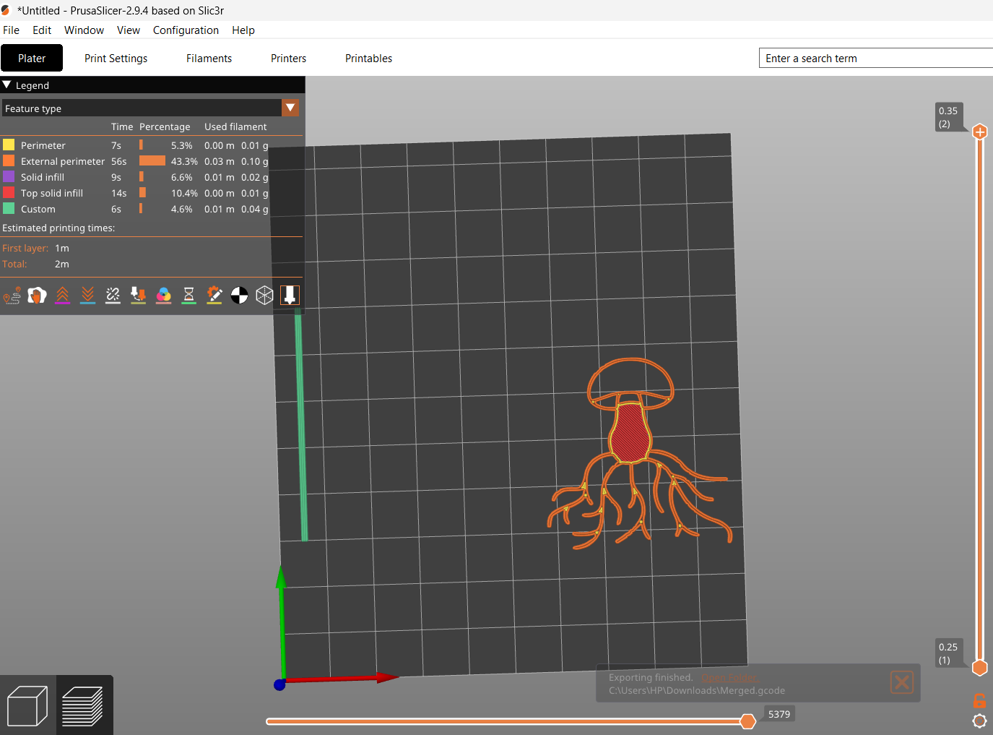Toggle retractions visibility icon

pyautogui.click(x=63, y=295)
